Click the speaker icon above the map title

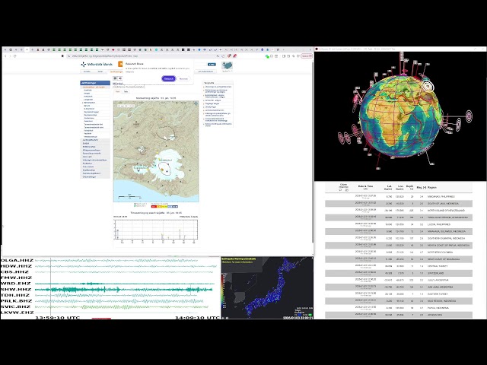pos(120,78)
